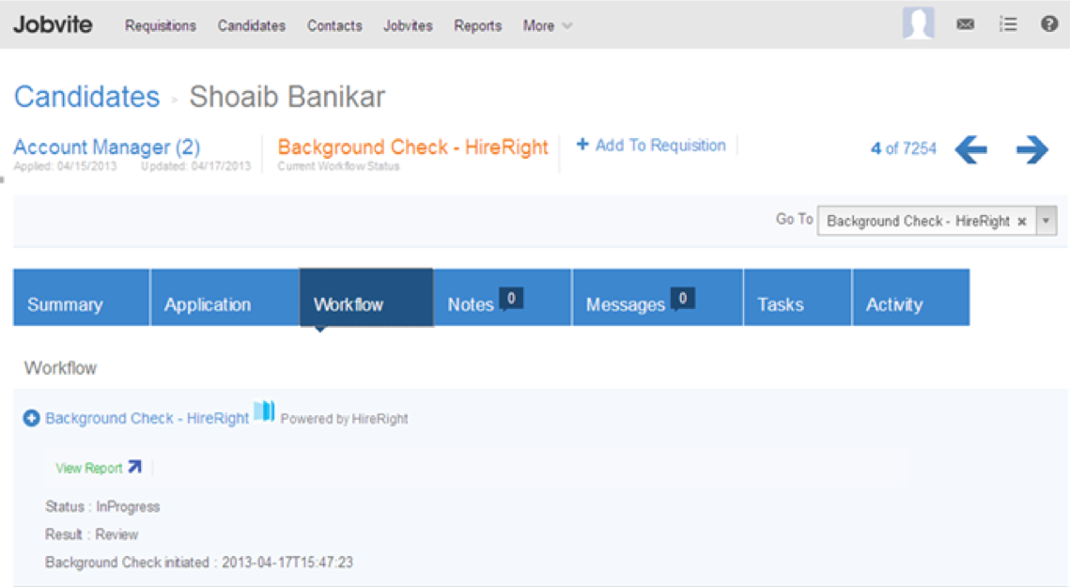This screenshot has height=587, width=1070.
Task: Click the Current Workflow Status label
Action: (x=338, y=166)
